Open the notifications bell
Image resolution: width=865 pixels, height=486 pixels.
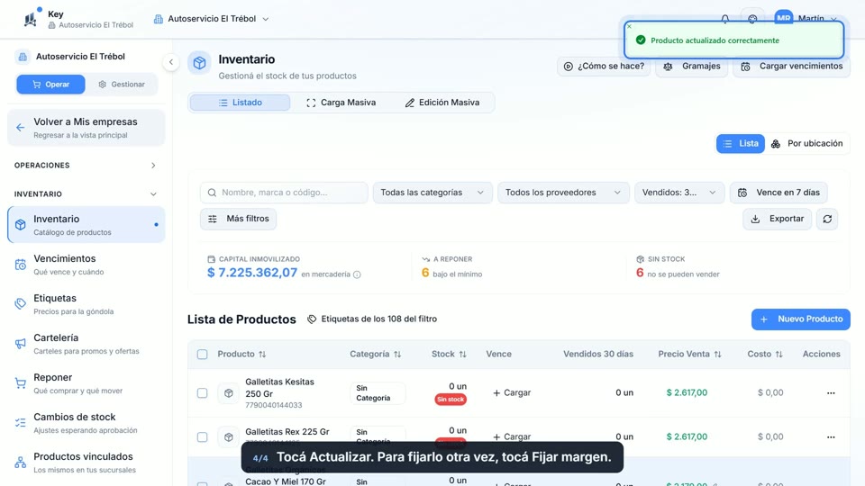click(724, 19)
